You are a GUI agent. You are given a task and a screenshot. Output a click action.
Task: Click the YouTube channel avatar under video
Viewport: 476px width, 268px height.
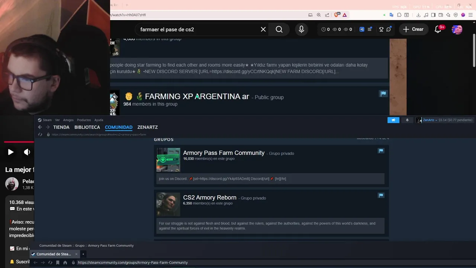tap(12, 184)
